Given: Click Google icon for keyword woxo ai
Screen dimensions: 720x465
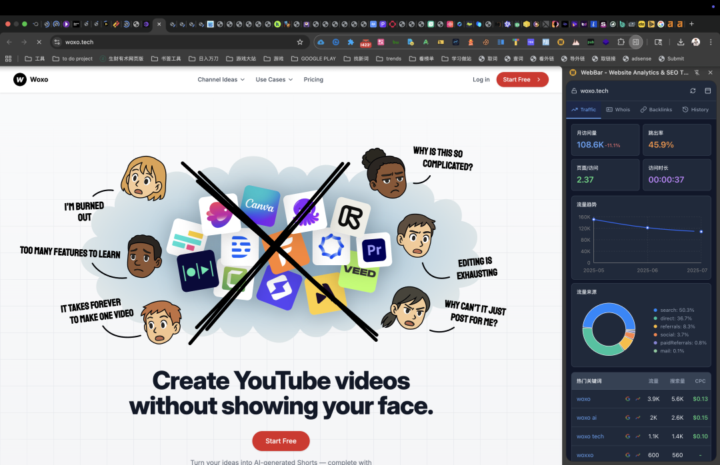Looking at the screenshot, I should coord(628,418).
